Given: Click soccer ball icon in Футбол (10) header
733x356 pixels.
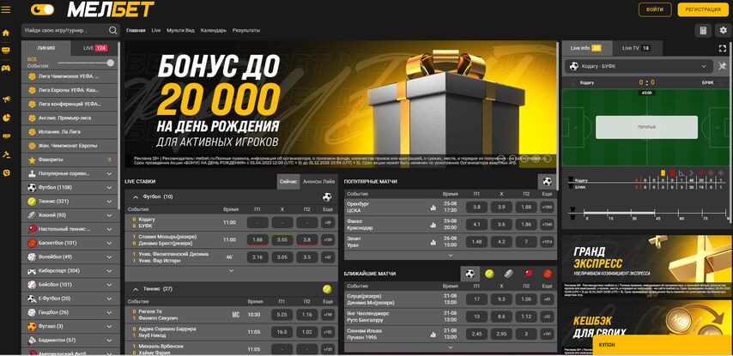Looking at the screenshot, I should (x=327, y=197).
